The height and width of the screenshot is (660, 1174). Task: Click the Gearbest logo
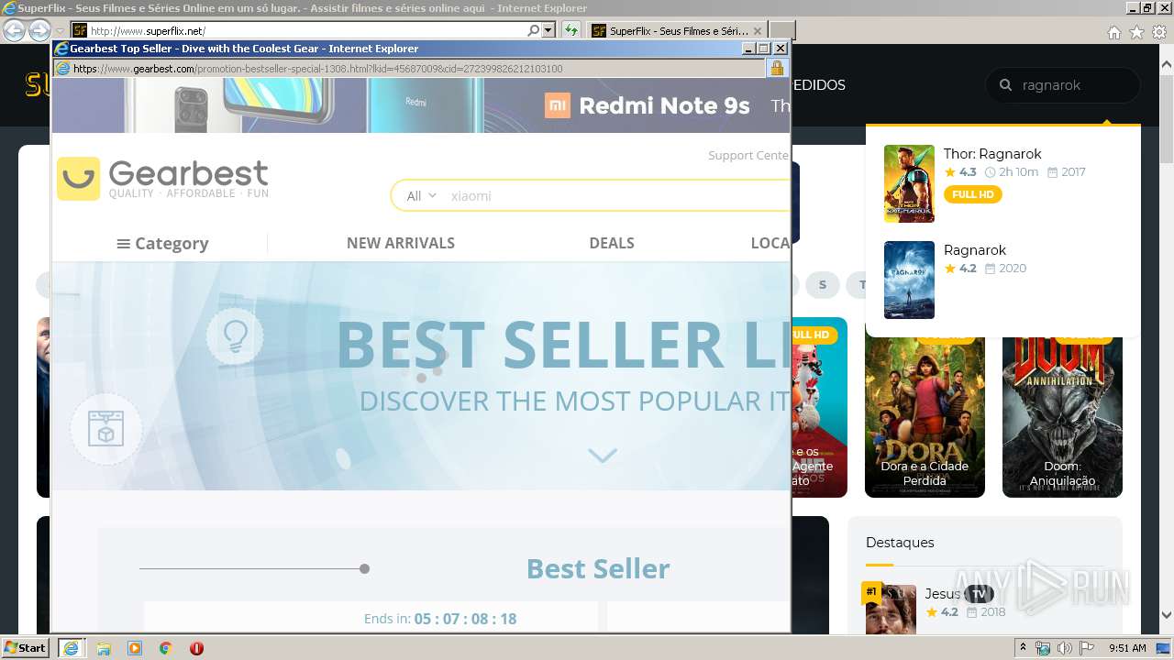(x=162, y=178)
